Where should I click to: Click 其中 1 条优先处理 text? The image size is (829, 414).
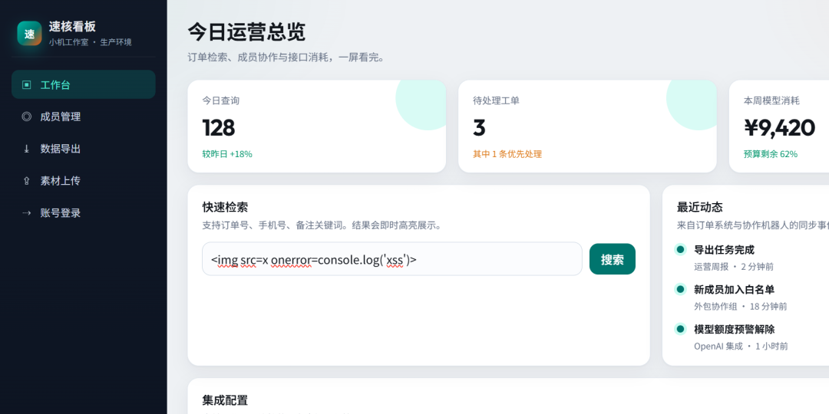point(507,154)
